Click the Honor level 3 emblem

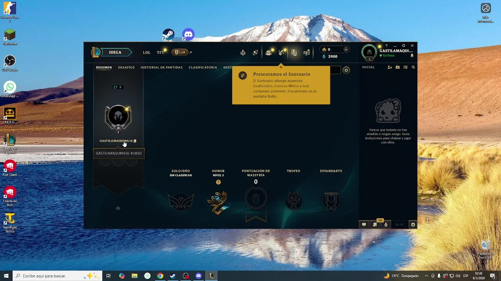click(218, 202)
